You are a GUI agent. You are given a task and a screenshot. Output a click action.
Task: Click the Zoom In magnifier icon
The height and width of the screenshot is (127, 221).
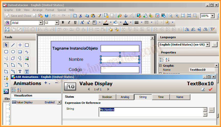click(x=177, y=16)
